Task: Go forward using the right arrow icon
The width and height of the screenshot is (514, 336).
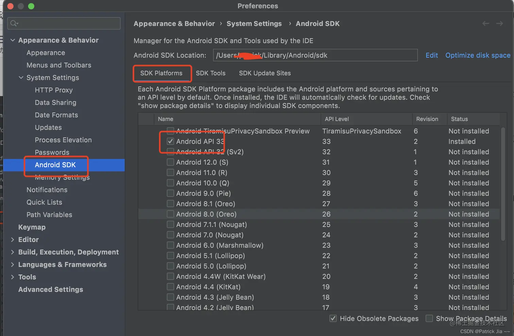Action: (499, 23)
